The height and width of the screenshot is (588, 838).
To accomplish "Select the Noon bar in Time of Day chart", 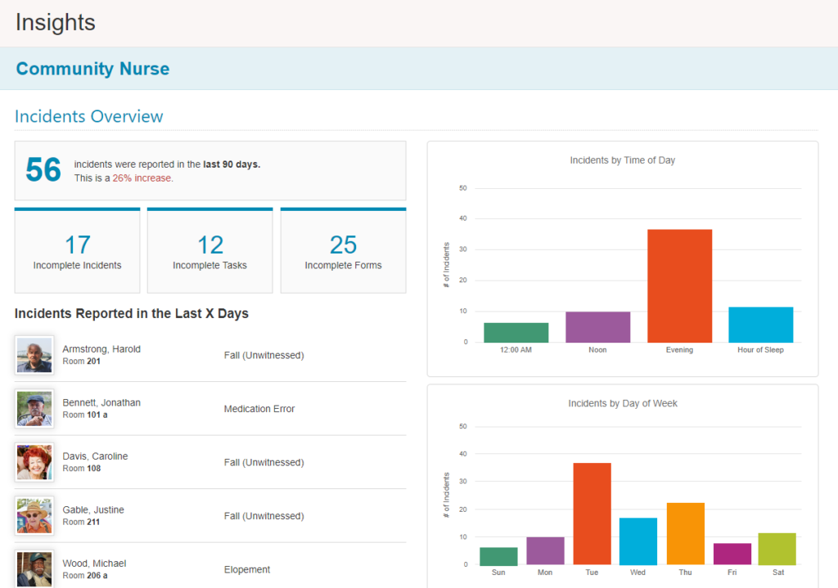I will pos(597,325).
